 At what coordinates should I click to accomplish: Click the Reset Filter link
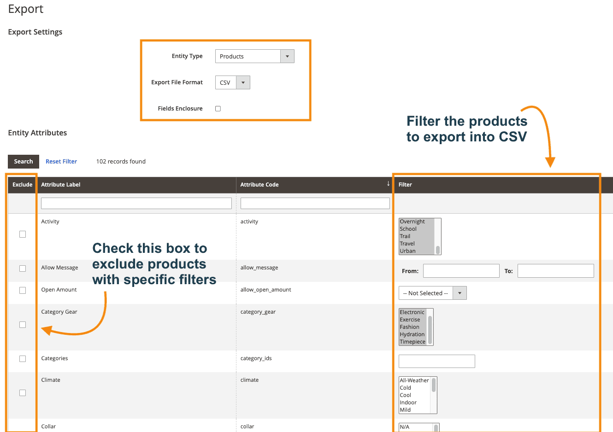pyautogui.click(x=61, y=161)
